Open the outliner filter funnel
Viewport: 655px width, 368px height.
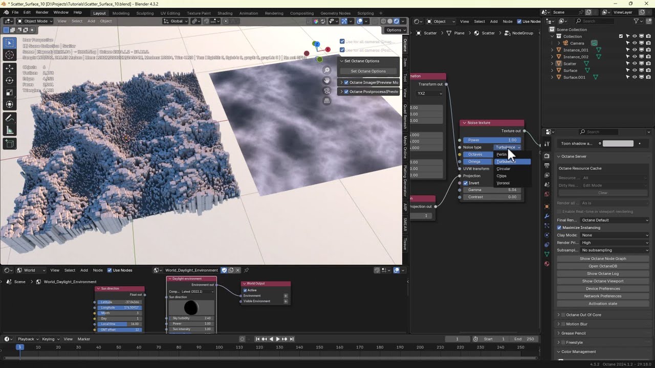tap(637, 21)
